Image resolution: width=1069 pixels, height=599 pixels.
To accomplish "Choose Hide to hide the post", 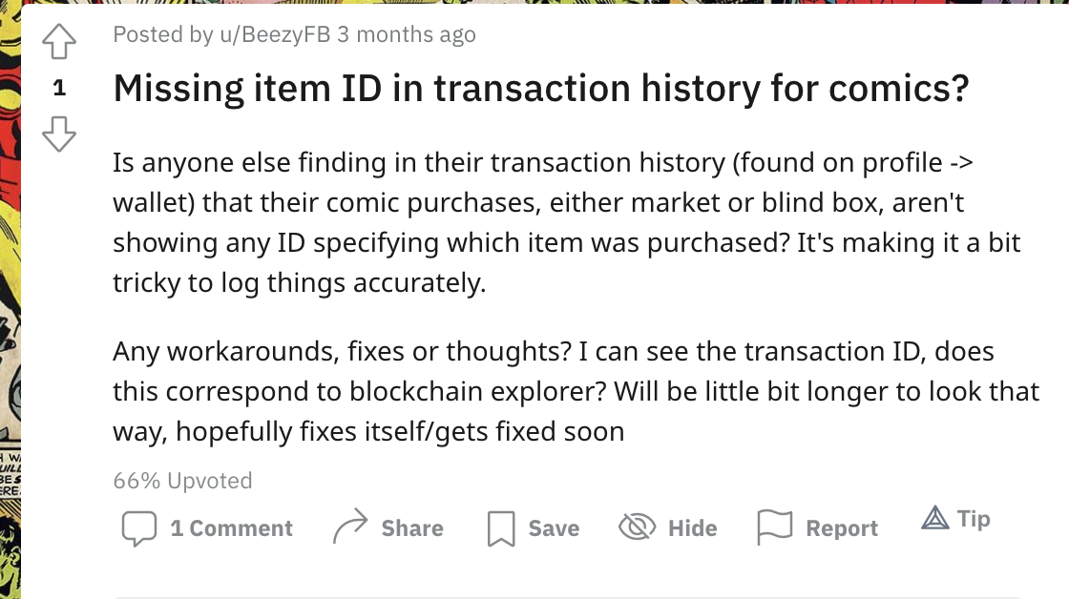I will 692,528.
